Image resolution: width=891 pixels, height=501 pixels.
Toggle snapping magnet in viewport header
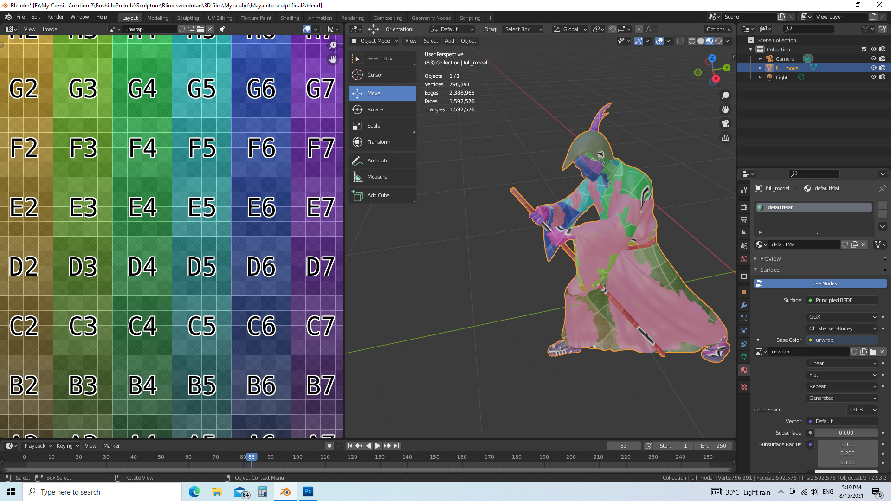point(613,29)
